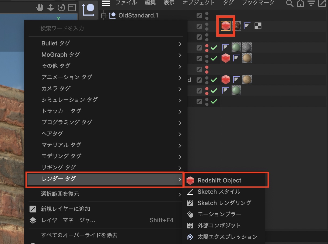
Task: Toggle the bottom-most green enable checkmark
Action: click(x=214, y=102)
